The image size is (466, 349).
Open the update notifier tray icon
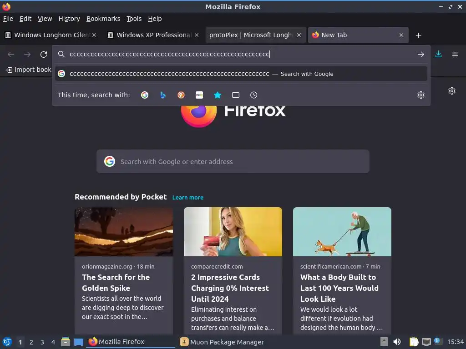coord(438,341)
